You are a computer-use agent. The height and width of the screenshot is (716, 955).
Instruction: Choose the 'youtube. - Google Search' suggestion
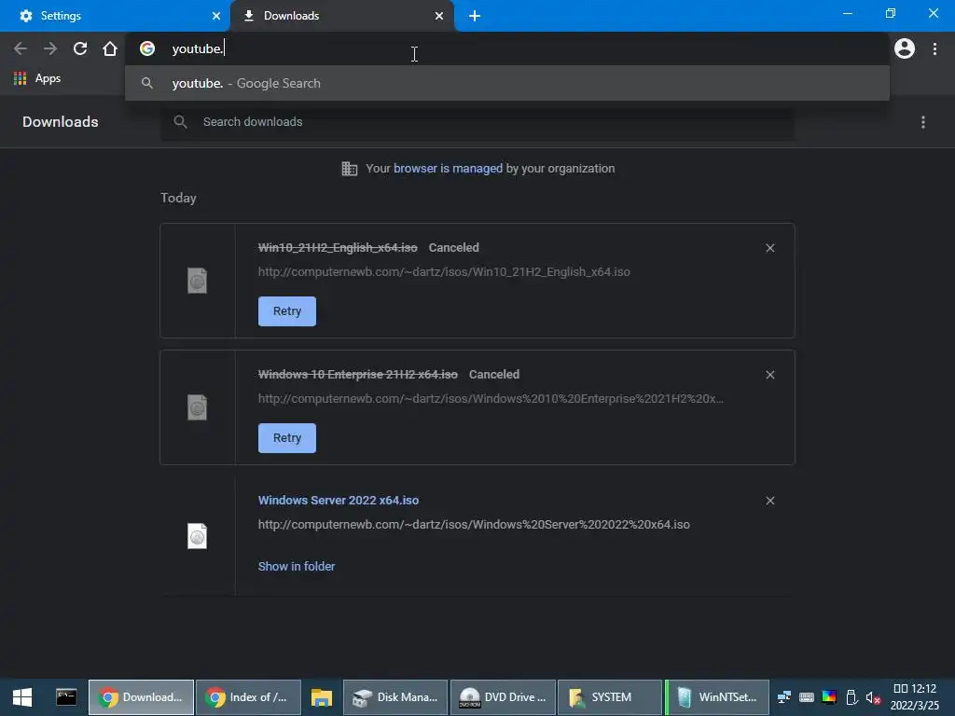tap(506, 83)
